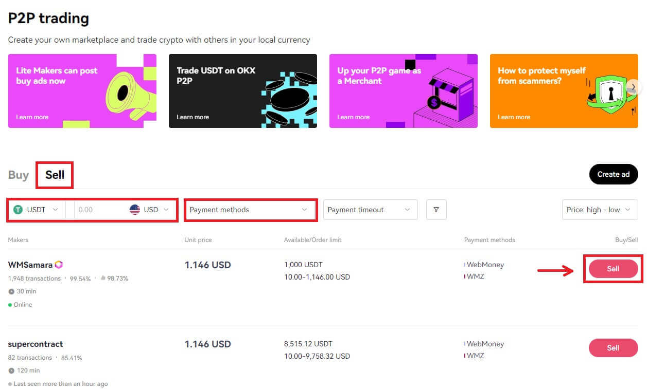Open the advanced filter funnel icon
Viewport: 647px width, 389px height.
click(x=436, y=210)
